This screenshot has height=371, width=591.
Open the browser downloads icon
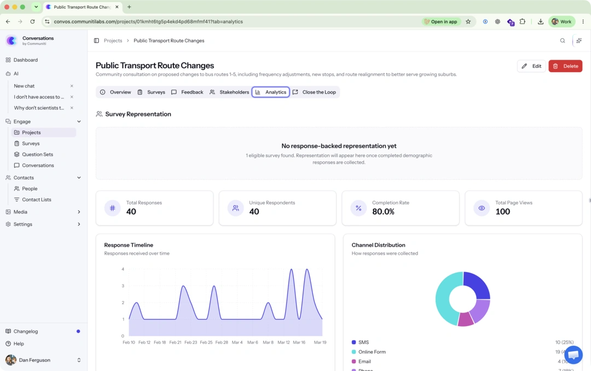541,21
